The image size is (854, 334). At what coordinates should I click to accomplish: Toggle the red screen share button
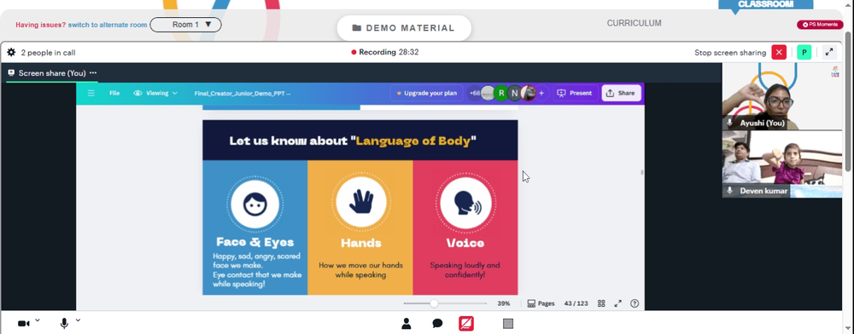[x=466, y=324]
